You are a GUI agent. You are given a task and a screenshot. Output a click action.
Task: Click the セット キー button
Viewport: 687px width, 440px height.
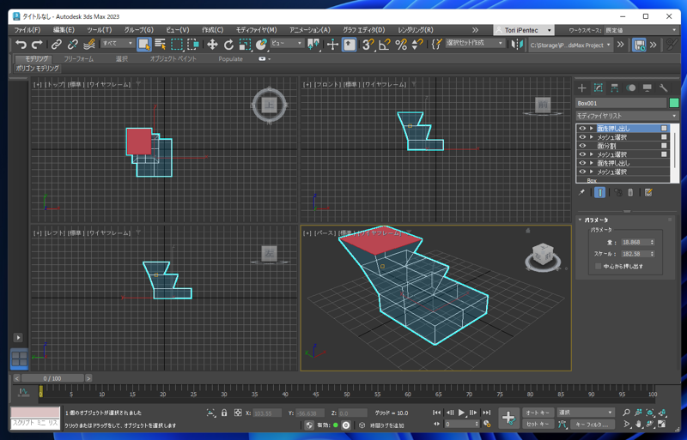click(x=538, y=424)
